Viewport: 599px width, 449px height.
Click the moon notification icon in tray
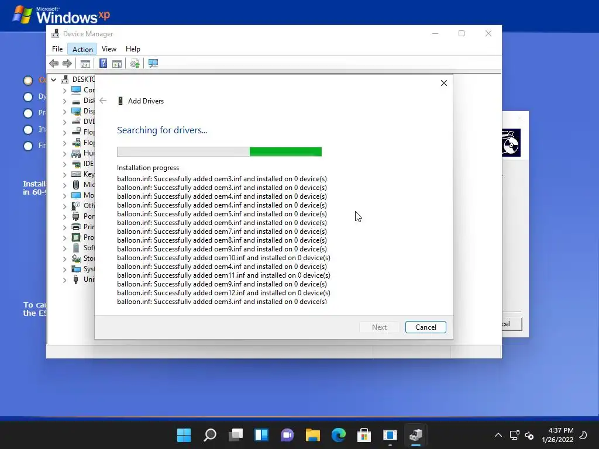click(x=583, y=435)
